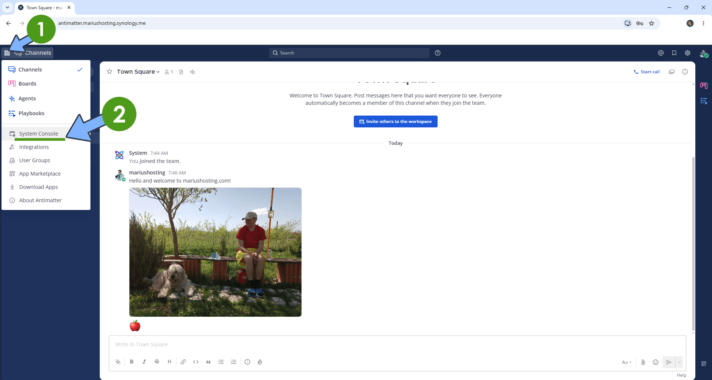Insert inline code formatting

pos(196,362)
